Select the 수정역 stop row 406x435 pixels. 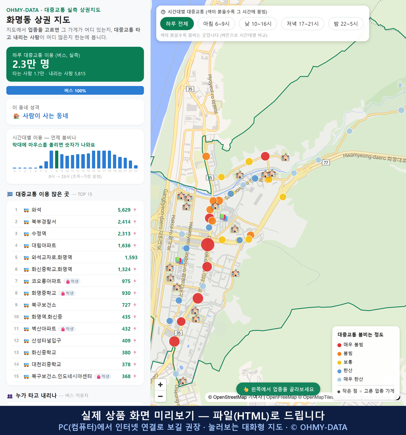(75, 234)
